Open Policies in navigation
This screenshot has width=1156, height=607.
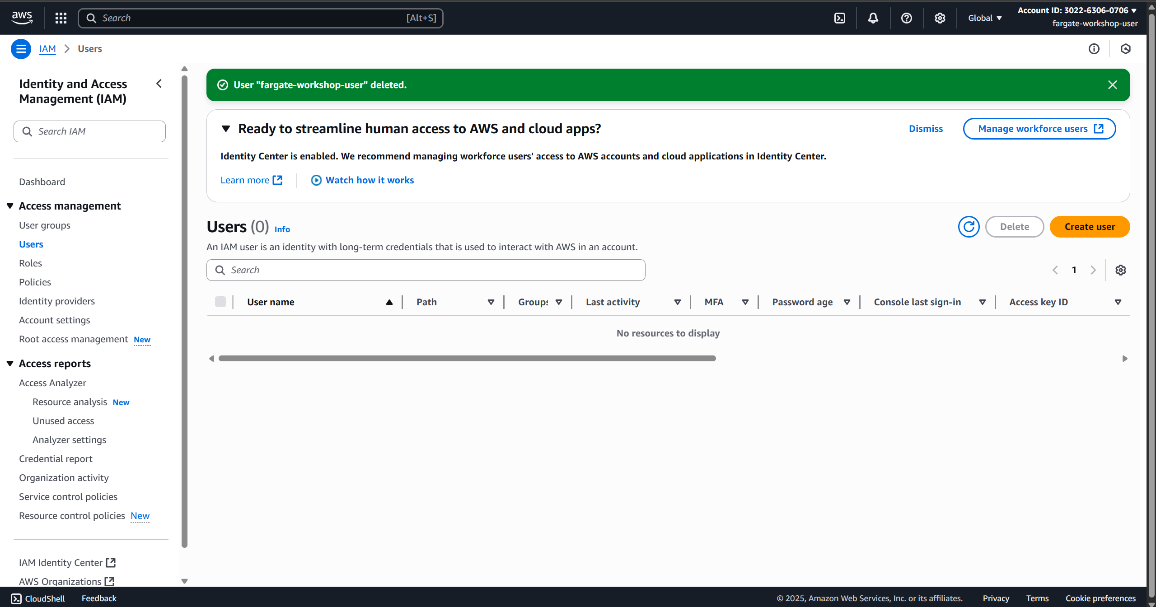(x=35, y=282)
